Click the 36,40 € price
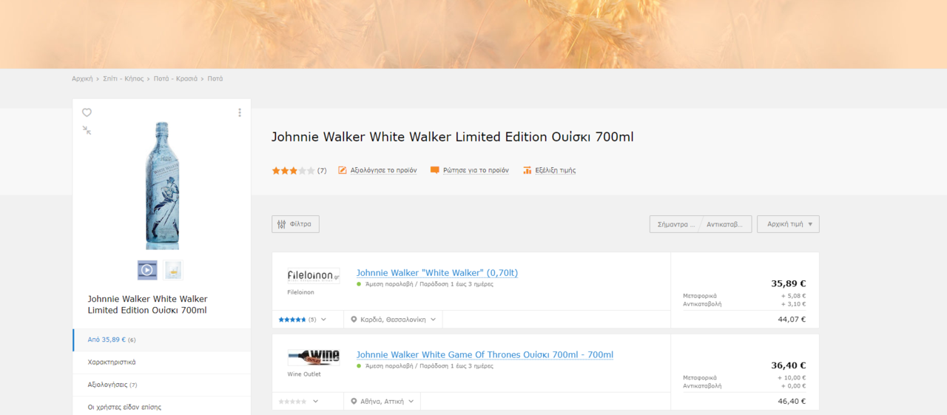Image resolution: width=947 pixels, height=415 pixels. point(789,365)
